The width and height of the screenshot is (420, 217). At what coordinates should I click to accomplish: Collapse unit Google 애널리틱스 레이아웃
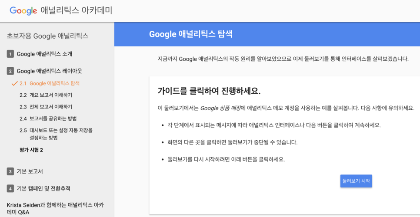pyautogui.click(x=50, y=71)
